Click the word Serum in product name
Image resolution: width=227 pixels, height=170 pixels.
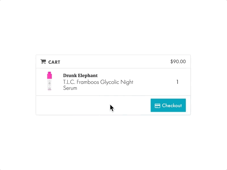click(70, 88)
